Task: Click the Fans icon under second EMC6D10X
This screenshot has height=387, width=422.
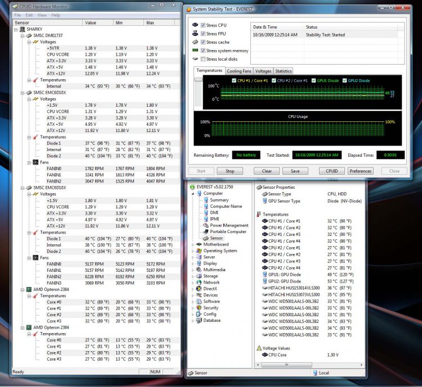Action: point(35,258)
